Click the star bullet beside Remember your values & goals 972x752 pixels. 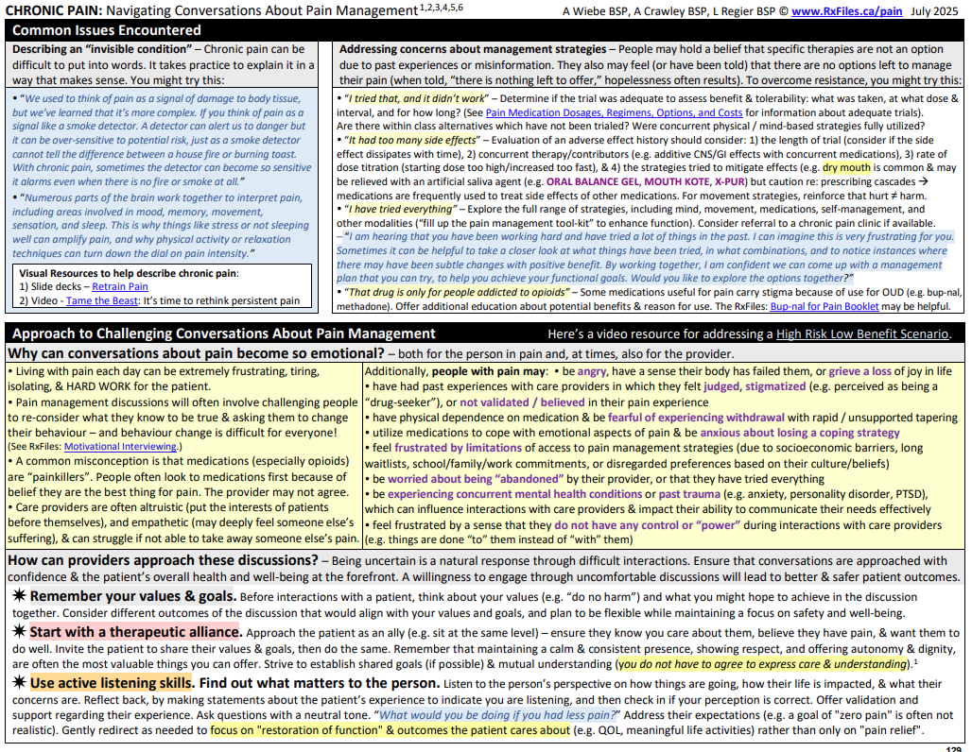click(x=19, y=596)
